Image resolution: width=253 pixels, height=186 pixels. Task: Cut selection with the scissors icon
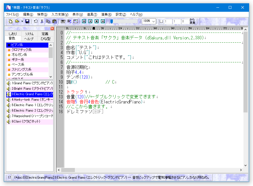pyautogui.click(x=42, y=21)
